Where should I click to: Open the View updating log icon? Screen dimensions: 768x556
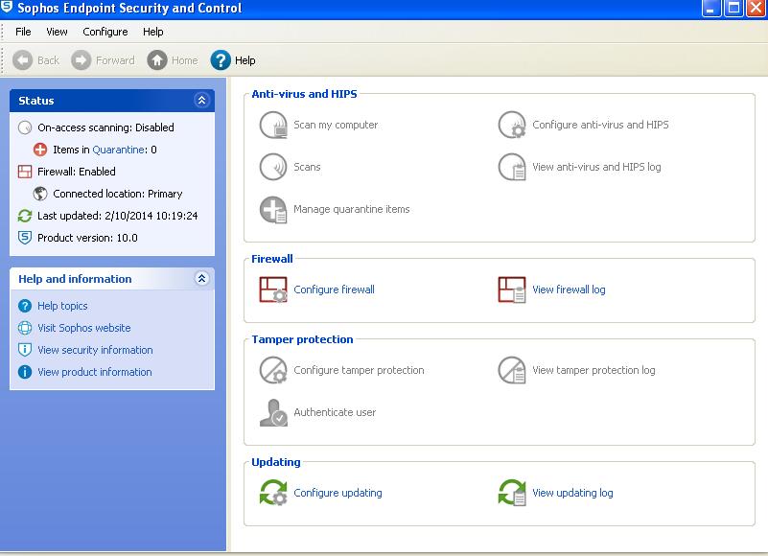coord(512,493)
